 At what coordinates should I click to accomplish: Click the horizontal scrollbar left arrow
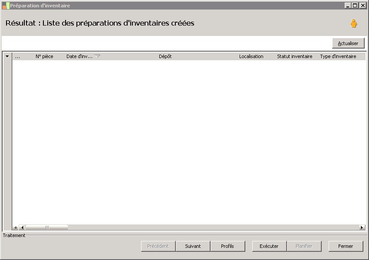point(22,227)
